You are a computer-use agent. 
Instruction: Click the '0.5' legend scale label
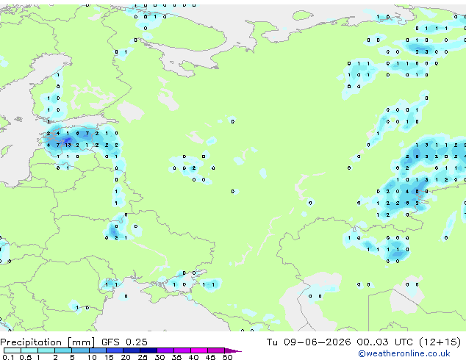click(x=26, y=357)
